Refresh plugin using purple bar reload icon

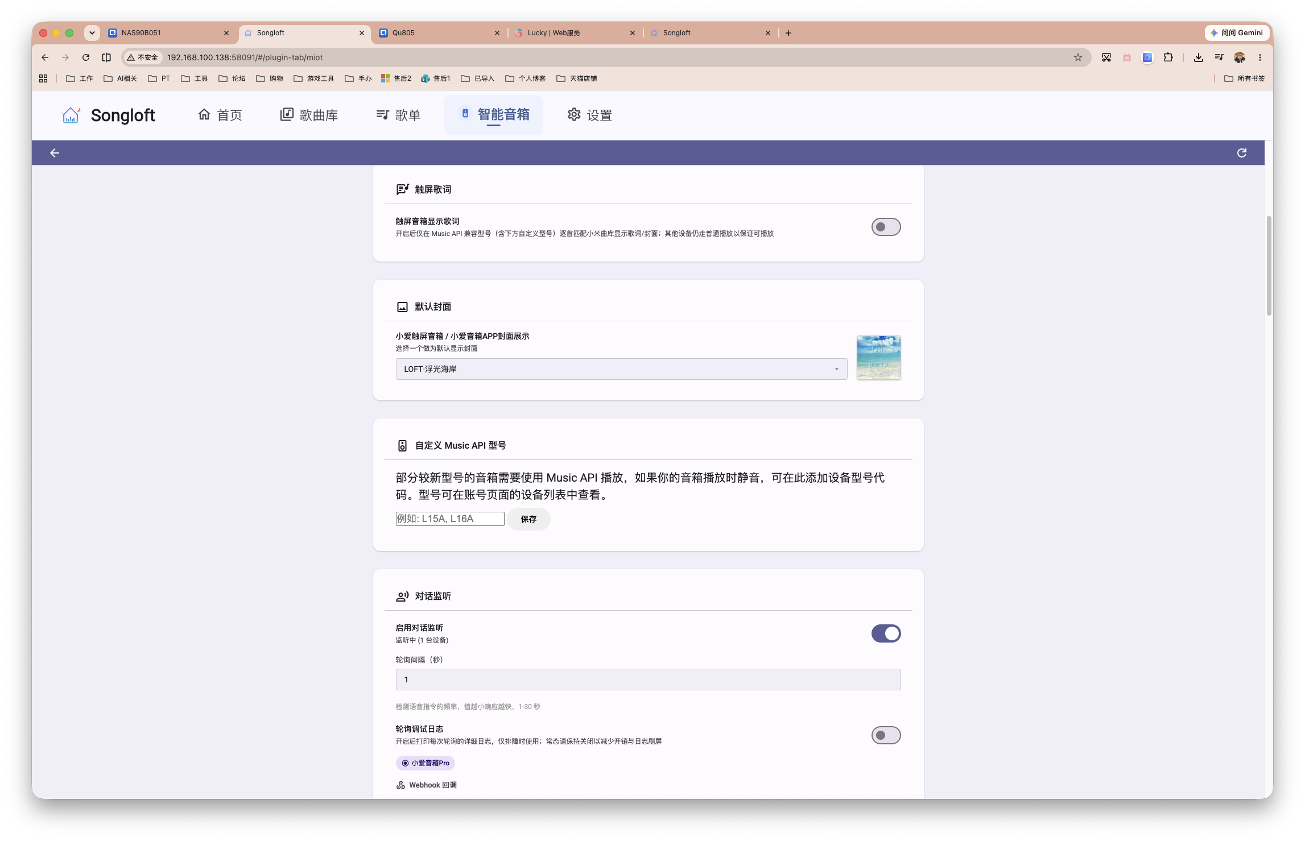[x=1242, y=153]
